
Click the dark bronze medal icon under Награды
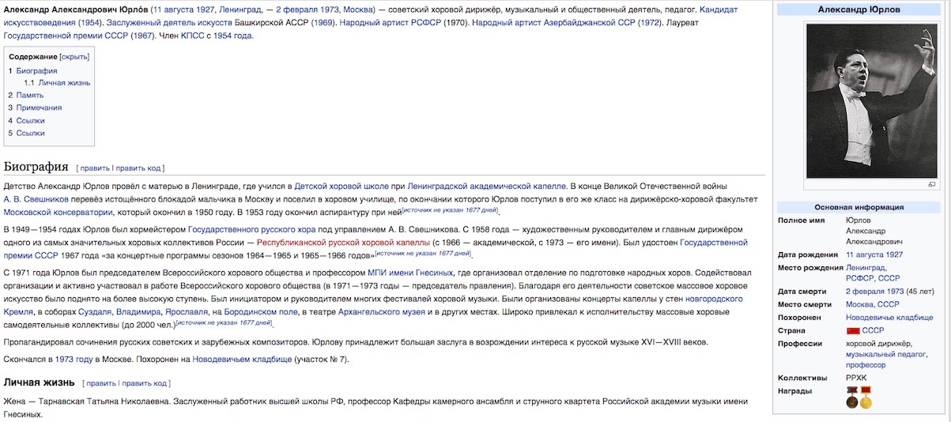point(852,398)
